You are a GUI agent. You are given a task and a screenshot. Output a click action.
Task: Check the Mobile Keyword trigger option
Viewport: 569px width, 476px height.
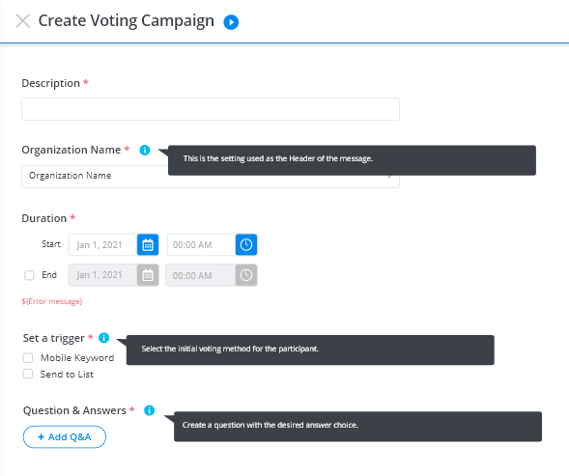28,358
